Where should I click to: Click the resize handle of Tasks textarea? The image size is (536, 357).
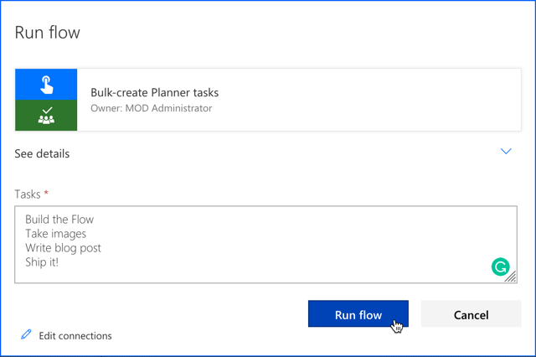[511, 277]
